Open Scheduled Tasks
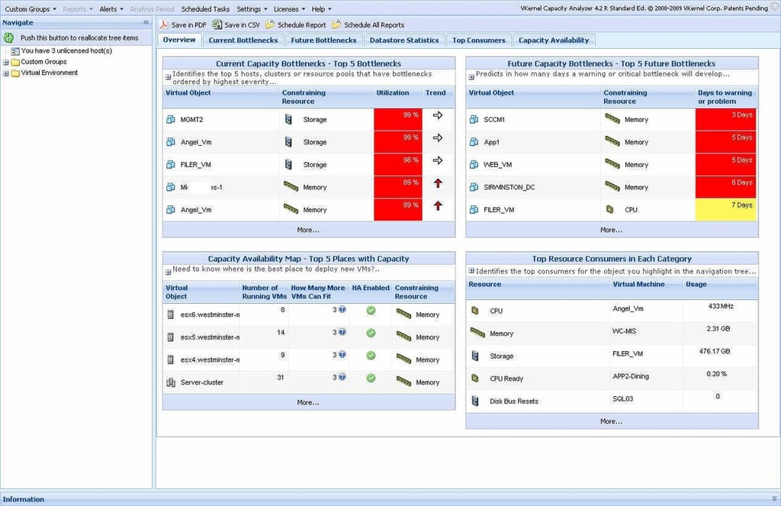Viewport: 781px width, 506px height. (205, 9)
